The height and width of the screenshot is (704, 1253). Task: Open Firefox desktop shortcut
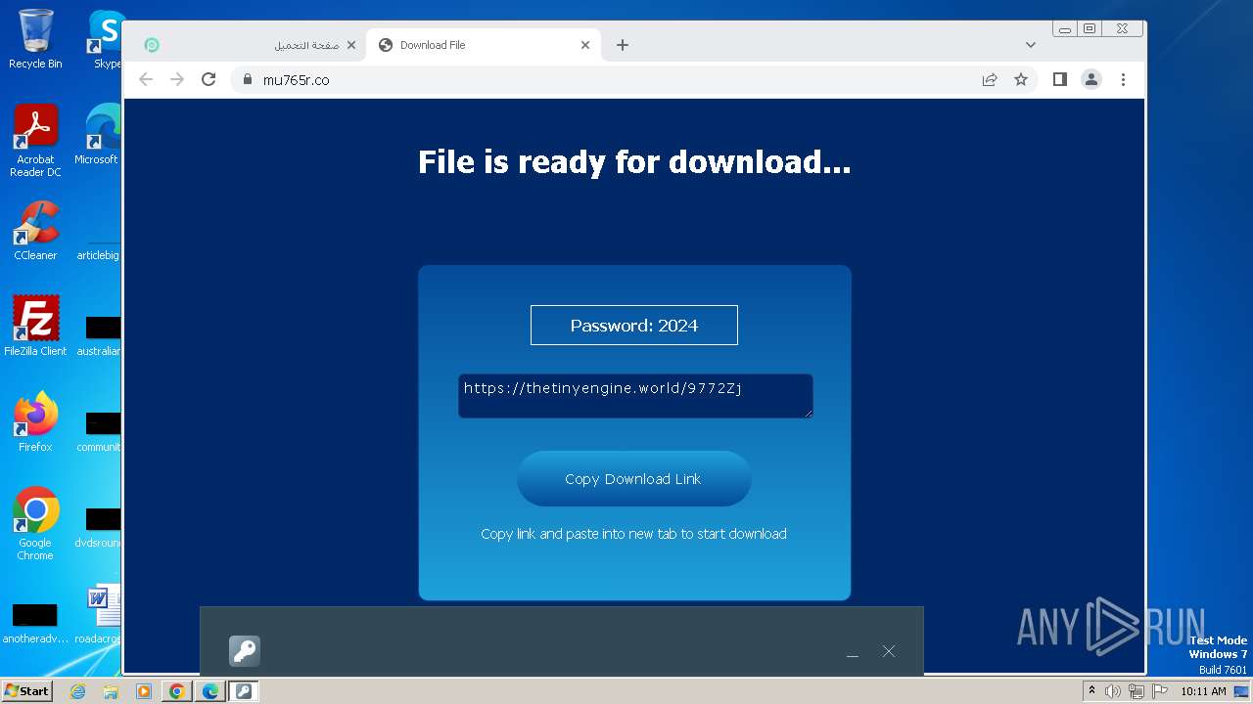tap(35, 421)
